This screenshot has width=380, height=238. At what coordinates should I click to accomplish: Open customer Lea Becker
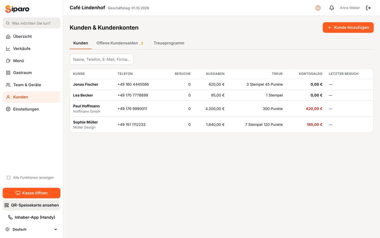click(x=83, y=95)
